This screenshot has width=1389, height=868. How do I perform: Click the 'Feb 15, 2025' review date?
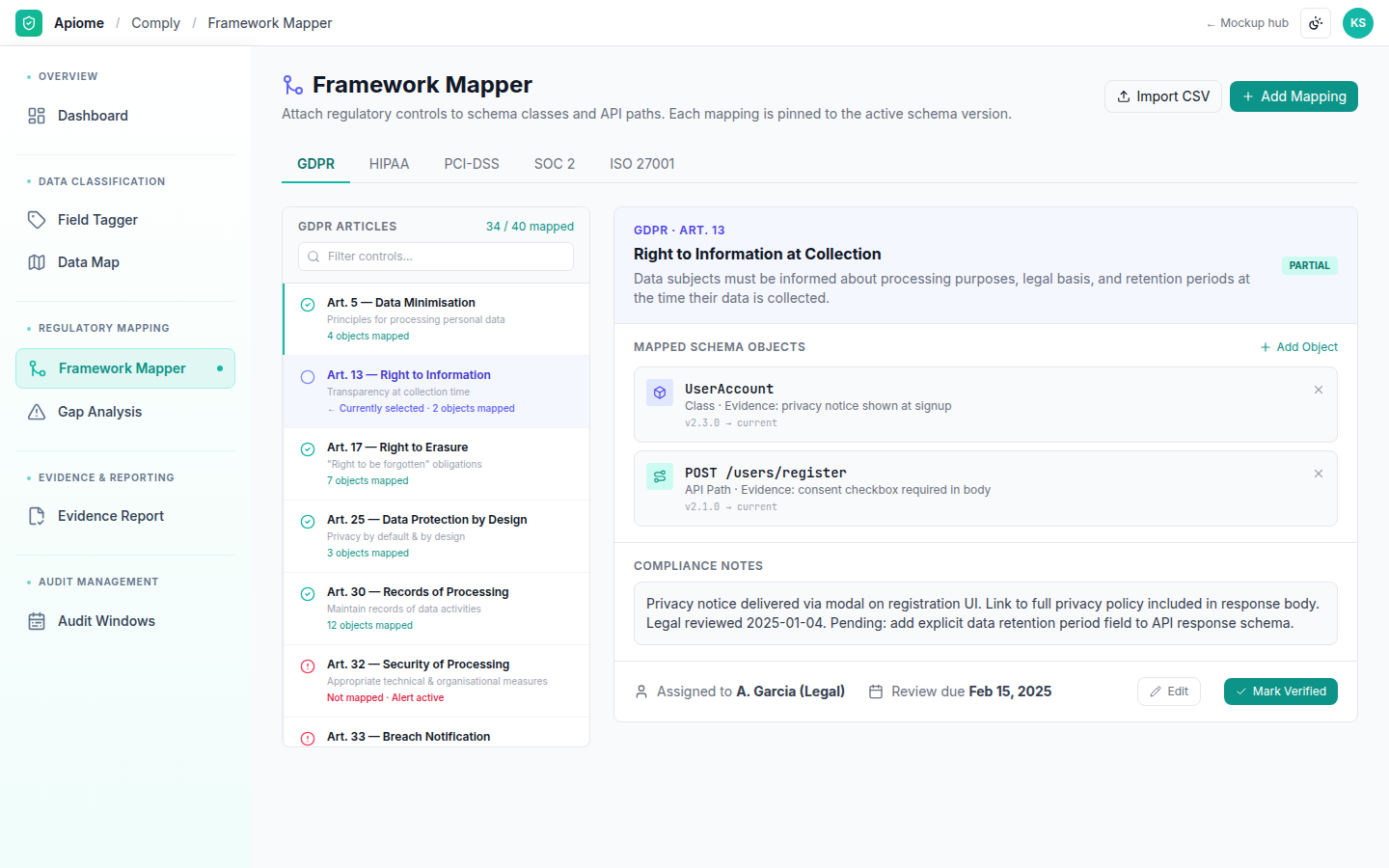pyautogui.click(x=1010, y=692)
